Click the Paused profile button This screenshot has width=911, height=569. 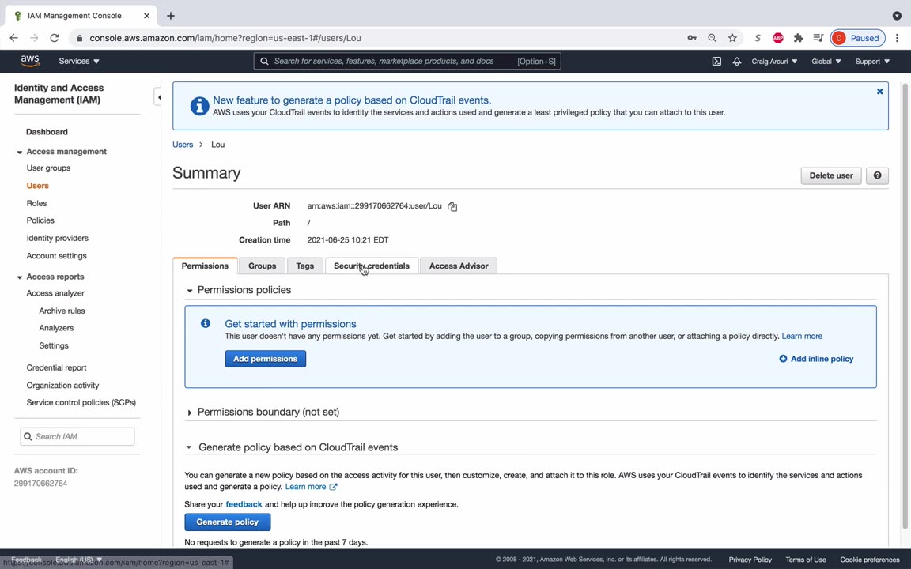(x=857, y=38)
